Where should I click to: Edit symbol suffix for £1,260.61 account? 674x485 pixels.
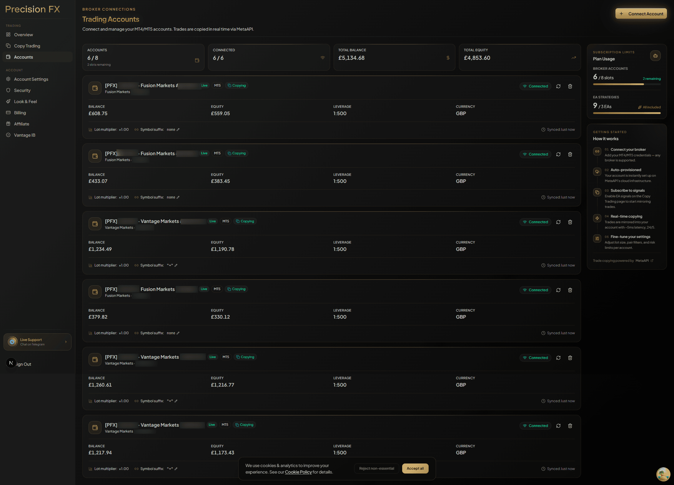[x=176, y=401]
